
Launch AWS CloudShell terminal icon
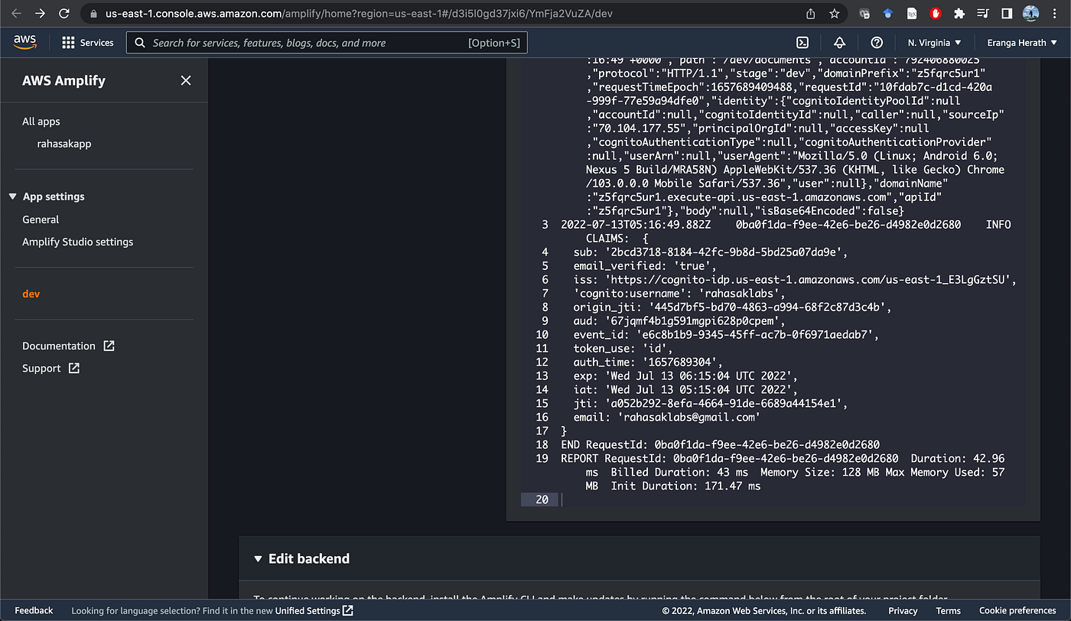[802, 43]
